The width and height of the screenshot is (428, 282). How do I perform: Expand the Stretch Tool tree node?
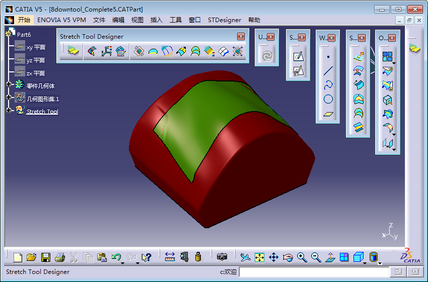pyautogui.click(x=9, y=110)
